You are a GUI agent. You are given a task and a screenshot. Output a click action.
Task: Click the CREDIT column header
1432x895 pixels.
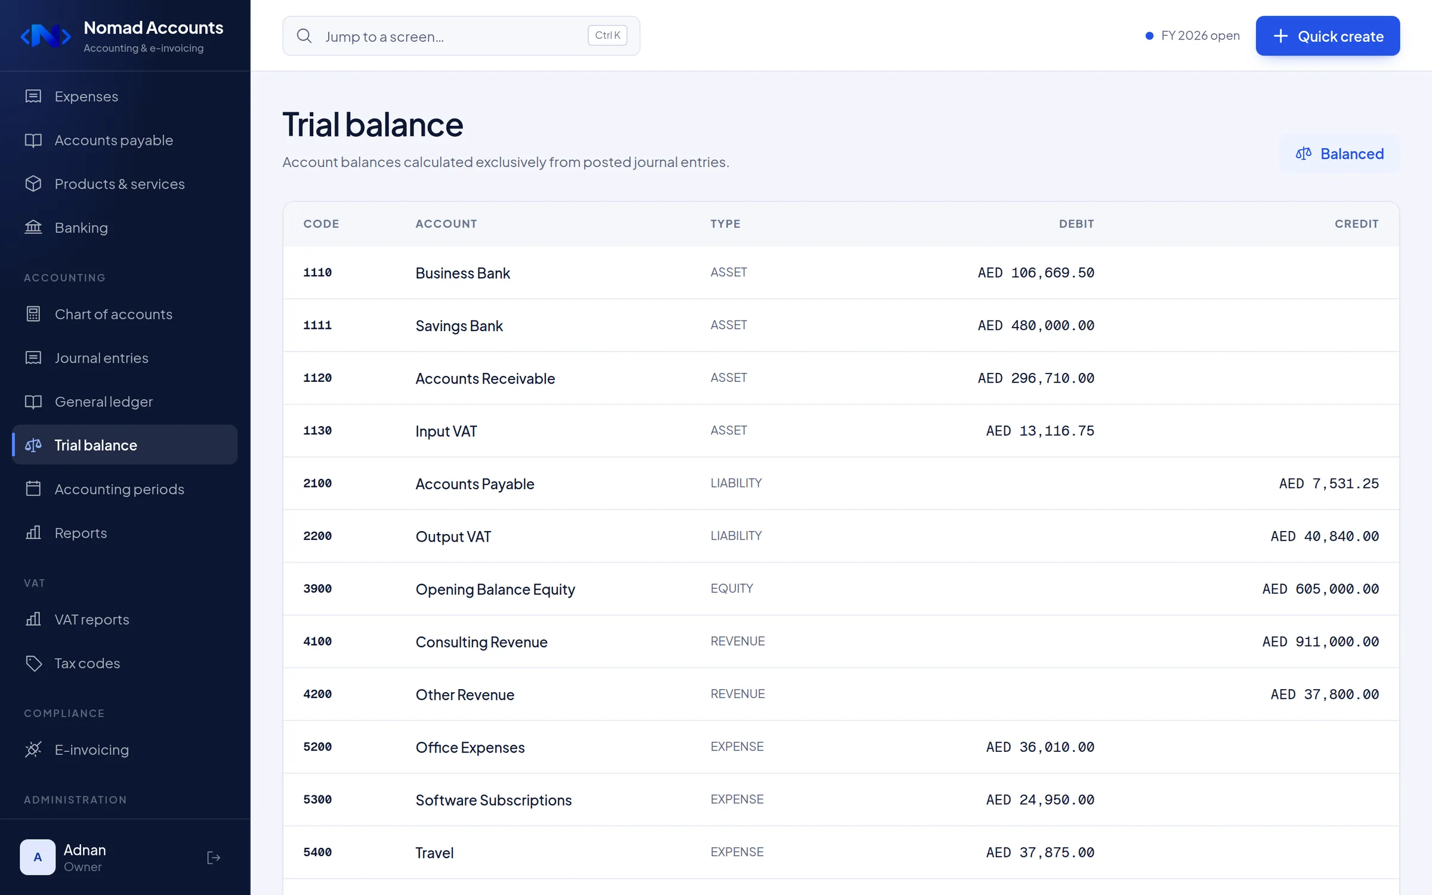pyautogui.click(x=1356, y=224)
